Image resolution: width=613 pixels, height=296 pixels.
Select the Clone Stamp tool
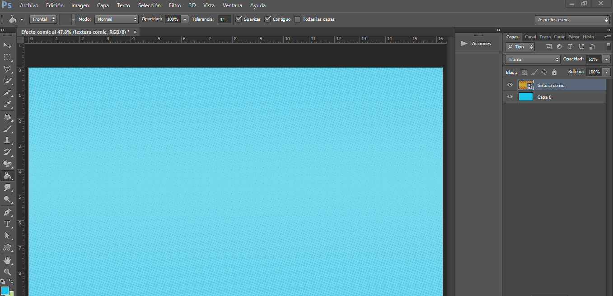coord(7,141)
